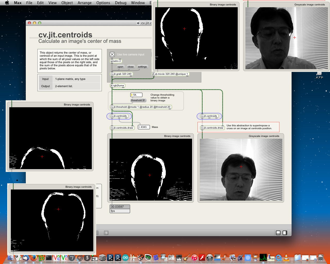The height and width of the screenshot is (264, 330).
Task: Open the Edit menu
Action: 40,3
